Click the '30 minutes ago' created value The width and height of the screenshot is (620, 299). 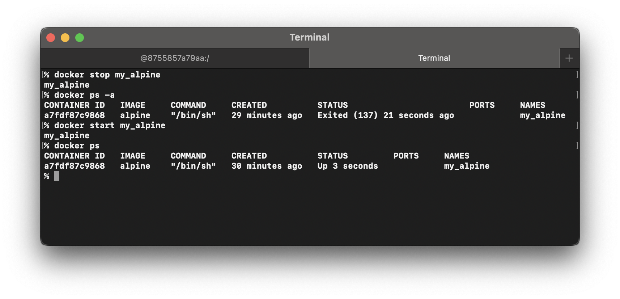267,166
